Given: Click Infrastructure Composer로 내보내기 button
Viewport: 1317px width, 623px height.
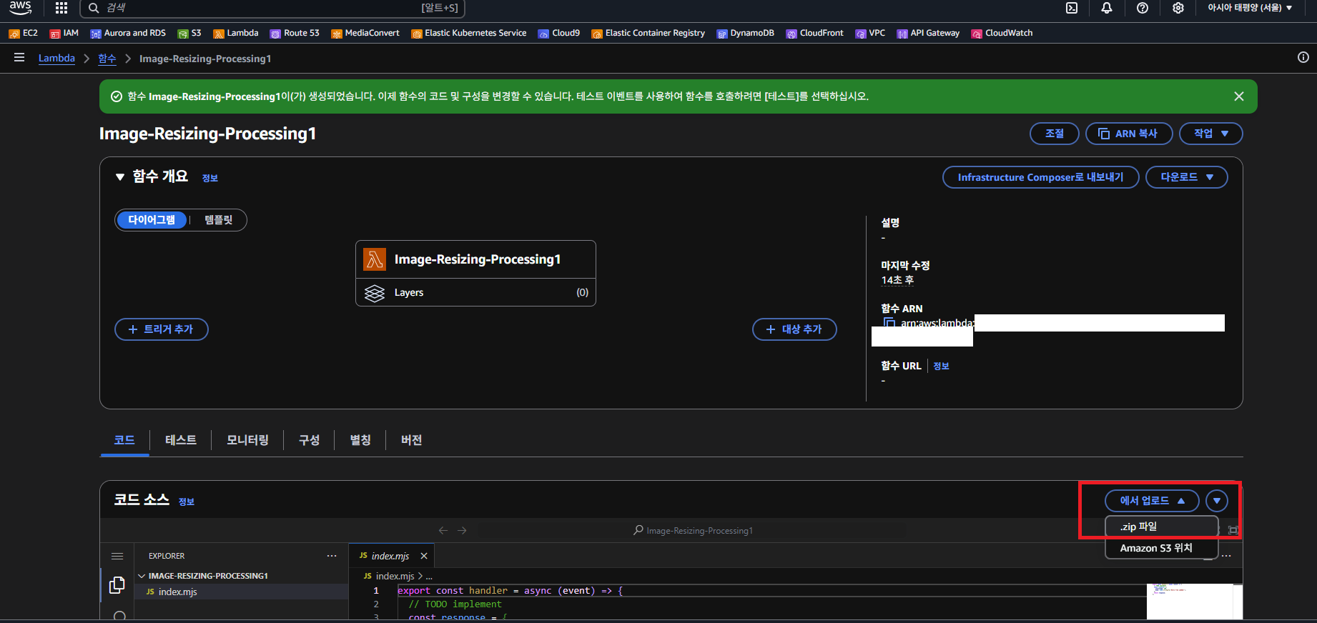Looking at the screenshot, I should coord(1040,177).
